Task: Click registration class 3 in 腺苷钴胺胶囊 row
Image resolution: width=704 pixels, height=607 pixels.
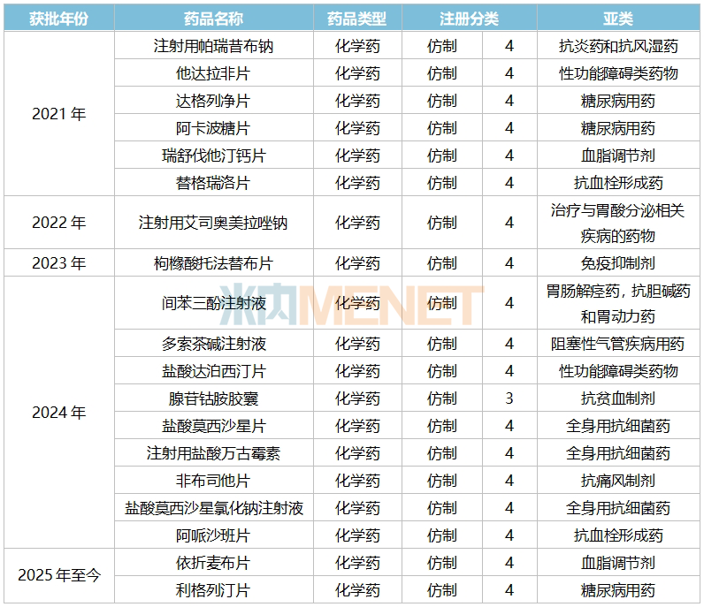Action: [509, 398]
